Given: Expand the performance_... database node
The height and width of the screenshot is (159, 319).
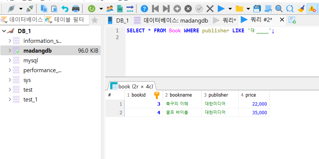Looking at the screenshot, I should point(9,70).
